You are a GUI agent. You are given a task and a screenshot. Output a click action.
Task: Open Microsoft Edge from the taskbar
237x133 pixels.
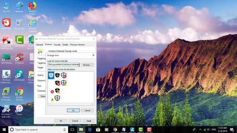[90, 130]
